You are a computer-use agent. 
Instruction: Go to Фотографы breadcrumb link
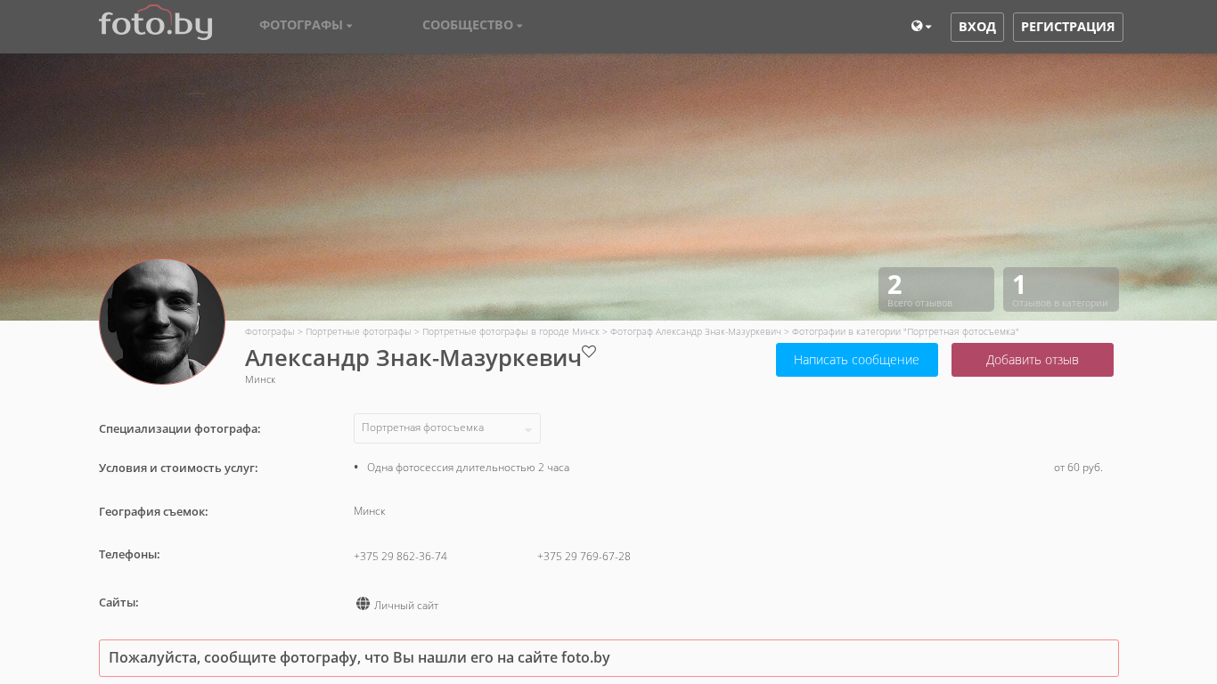(x=269, y=331)
